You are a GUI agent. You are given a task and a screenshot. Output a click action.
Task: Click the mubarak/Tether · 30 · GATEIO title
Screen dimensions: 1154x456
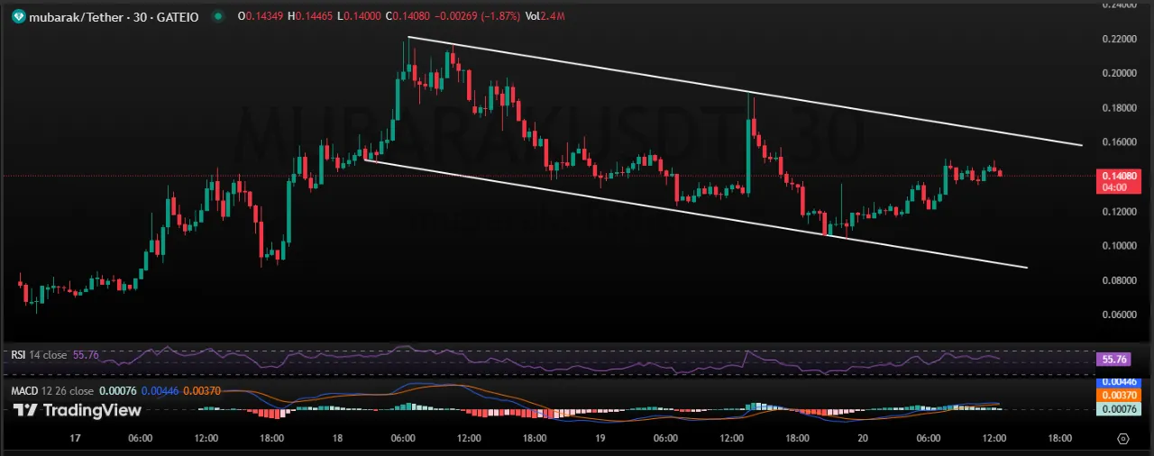point(113,15)
